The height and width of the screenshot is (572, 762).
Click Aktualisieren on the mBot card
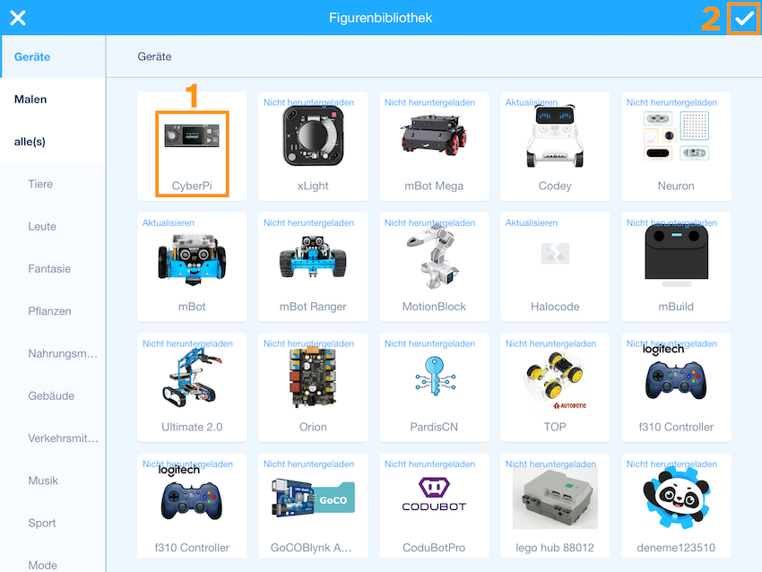pos(169,223)
